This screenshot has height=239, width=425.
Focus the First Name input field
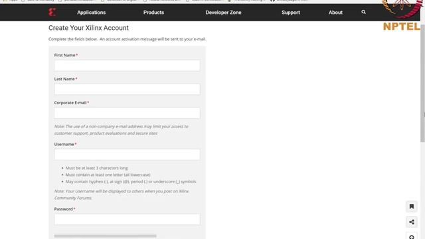point(127,66)
